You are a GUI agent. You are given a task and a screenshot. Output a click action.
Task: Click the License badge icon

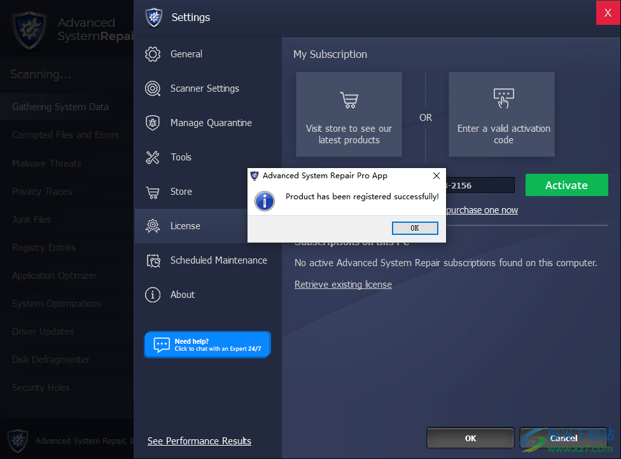coord(153,226)
